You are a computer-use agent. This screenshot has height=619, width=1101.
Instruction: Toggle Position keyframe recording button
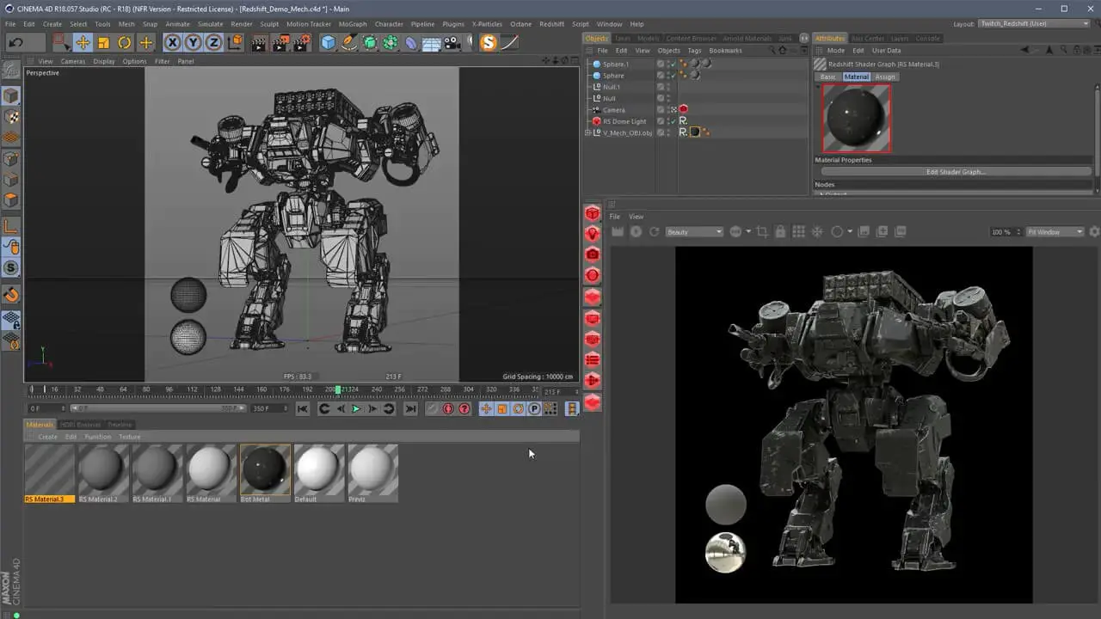tap(486, 409)
